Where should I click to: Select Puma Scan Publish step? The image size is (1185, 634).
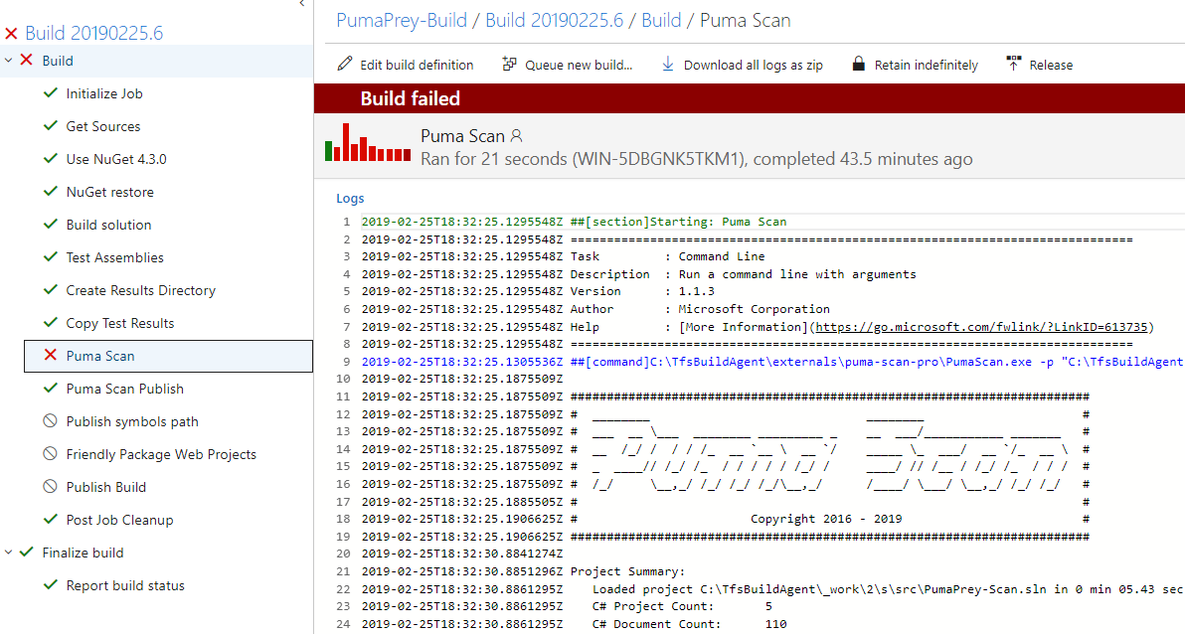click(124, 389)
